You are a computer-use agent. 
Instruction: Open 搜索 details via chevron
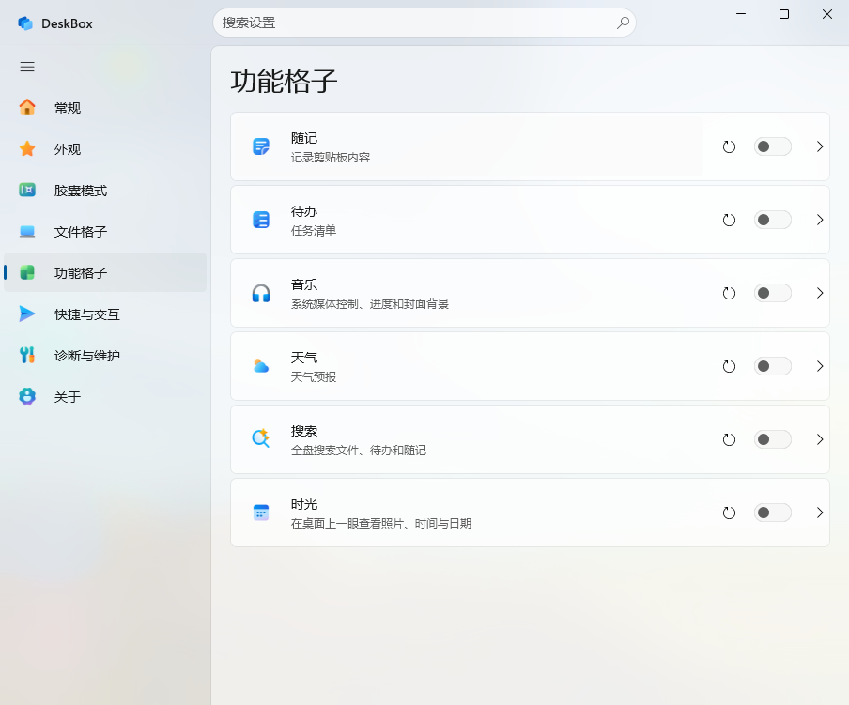tap(820, 439)
